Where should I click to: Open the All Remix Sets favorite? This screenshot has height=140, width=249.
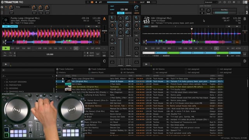tap(130, 69)
